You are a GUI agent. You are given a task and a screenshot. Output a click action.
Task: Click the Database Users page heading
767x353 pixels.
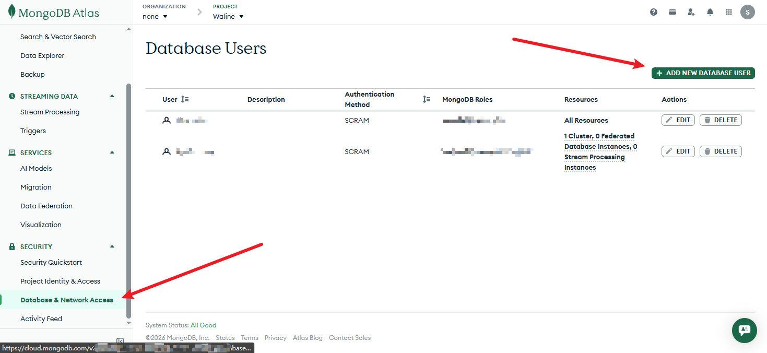point(206,48)
